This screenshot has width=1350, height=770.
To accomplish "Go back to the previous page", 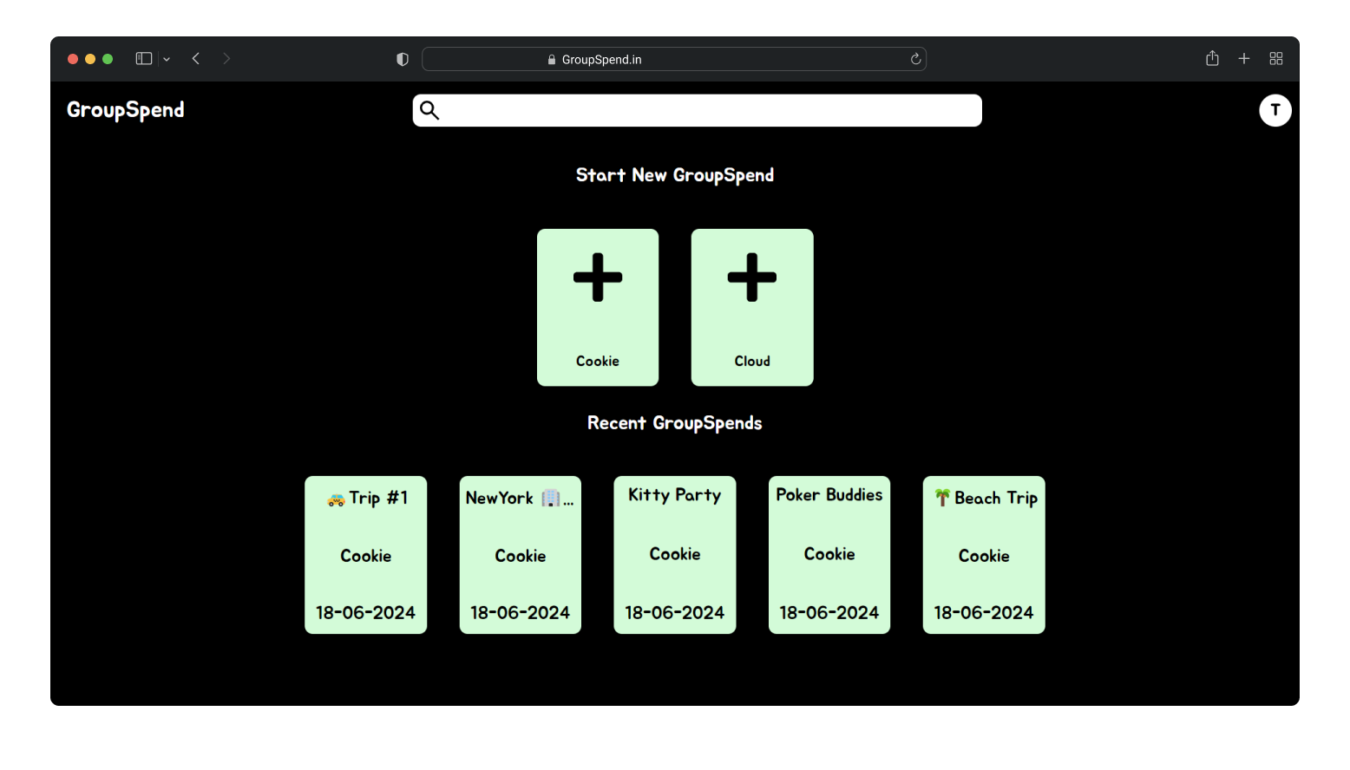I will tap(196, 58).
